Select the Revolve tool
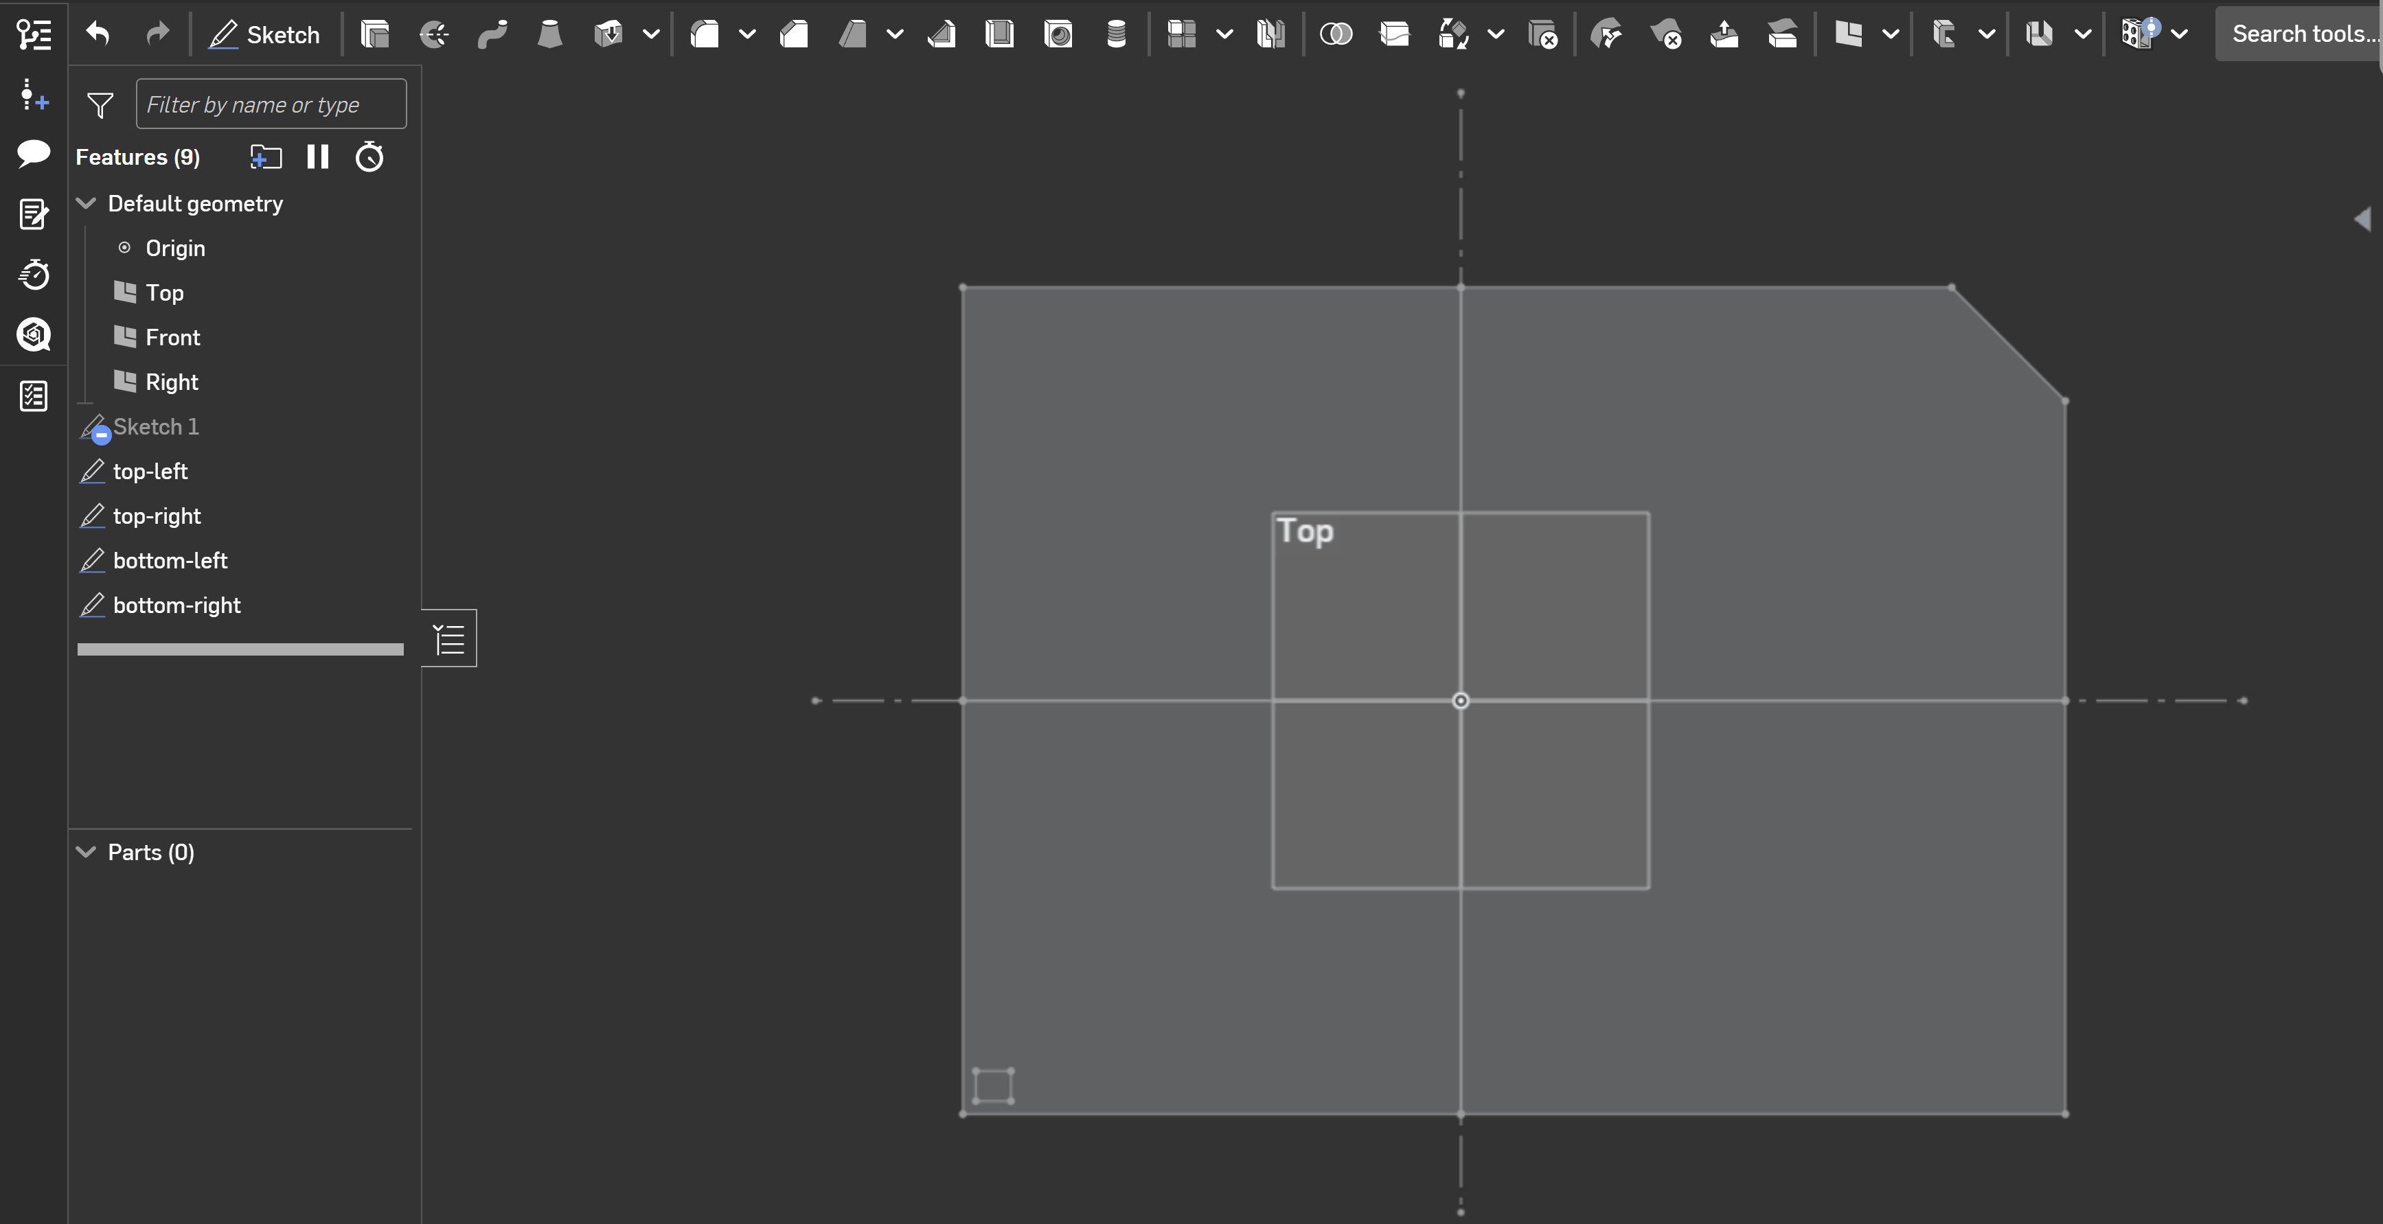 (x=433, y=34)
